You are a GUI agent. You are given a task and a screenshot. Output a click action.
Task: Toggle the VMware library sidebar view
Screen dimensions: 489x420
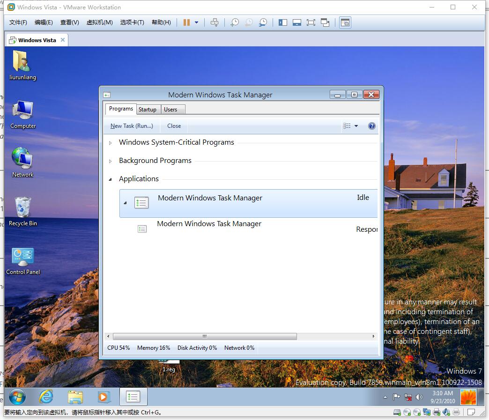point(283,22)
